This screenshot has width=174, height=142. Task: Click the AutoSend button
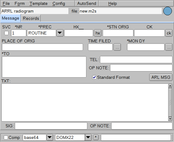[87, 4]
